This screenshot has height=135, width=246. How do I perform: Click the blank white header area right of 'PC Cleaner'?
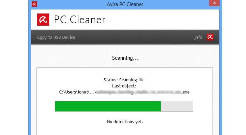point(162,20)
